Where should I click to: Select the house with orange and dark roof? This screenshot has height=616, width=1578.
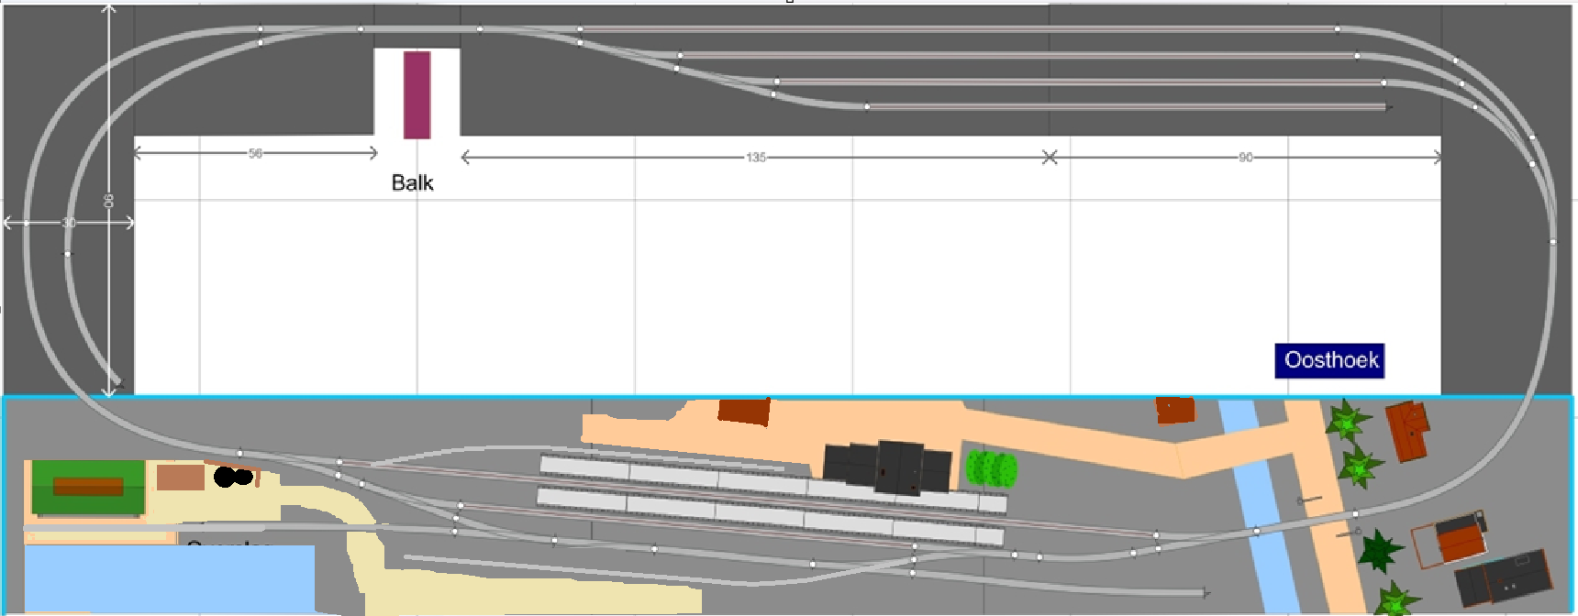click(1450, 538)
